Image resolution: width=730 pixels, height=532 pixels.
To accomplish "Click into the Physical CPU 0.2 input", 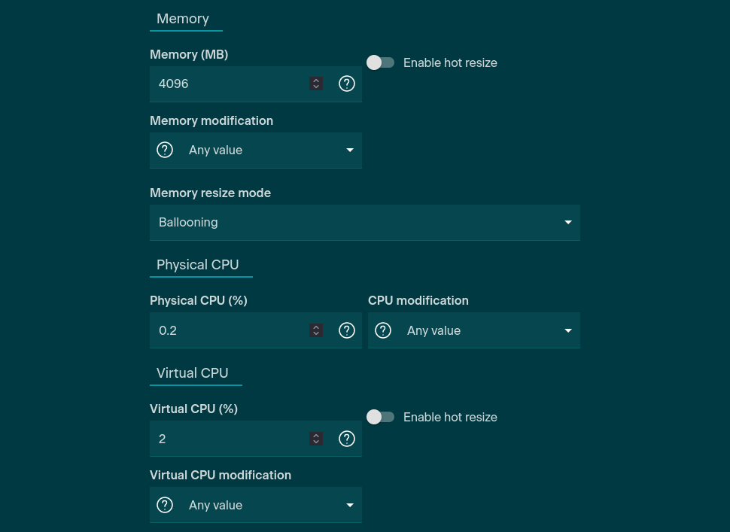I will tap(226, 330).
